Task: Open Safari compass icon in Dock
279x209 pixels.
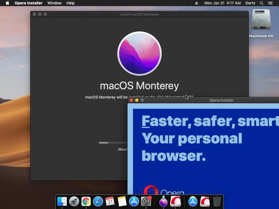Action: pos(98,202)
